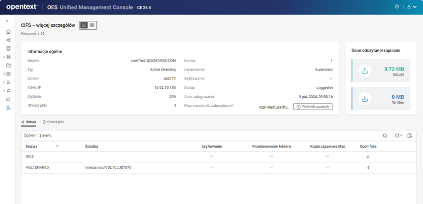The height and width of the screenshot is (204, 423).
Task: Open the folder icon in sidebar
Action: click(x=8, y=65)
